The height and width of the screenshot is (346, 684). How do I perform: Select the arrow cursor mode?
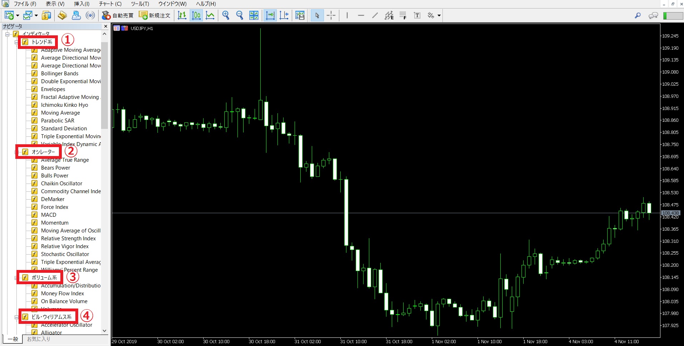pyautogui.click(x=317, y=15)
